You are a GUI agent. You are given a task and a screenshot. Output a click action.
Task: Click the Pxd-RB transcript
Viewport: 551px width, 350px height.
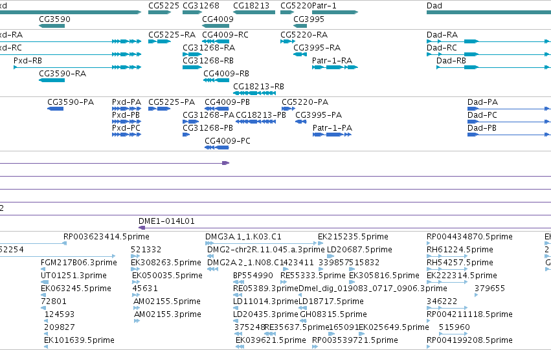click(77, 67)
